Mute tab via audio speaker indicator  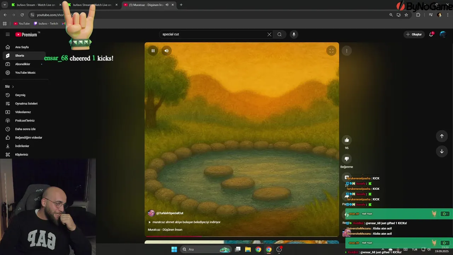(167, 5)
